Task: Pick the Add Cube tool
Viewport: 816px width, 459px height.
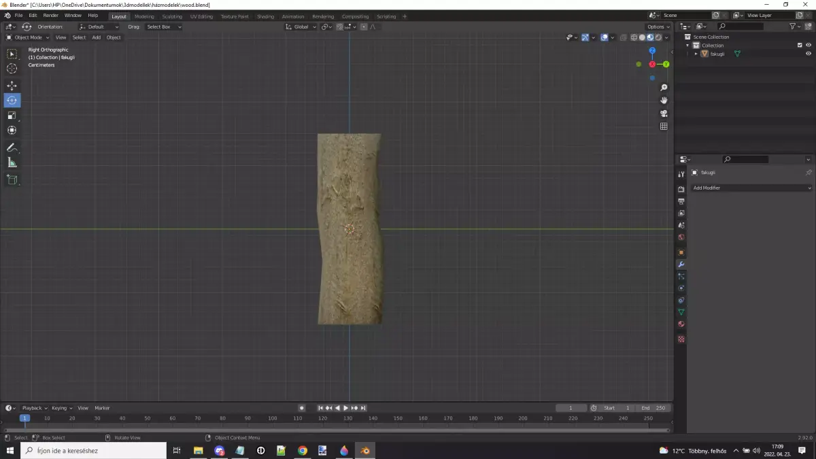Action: [12, 180]
